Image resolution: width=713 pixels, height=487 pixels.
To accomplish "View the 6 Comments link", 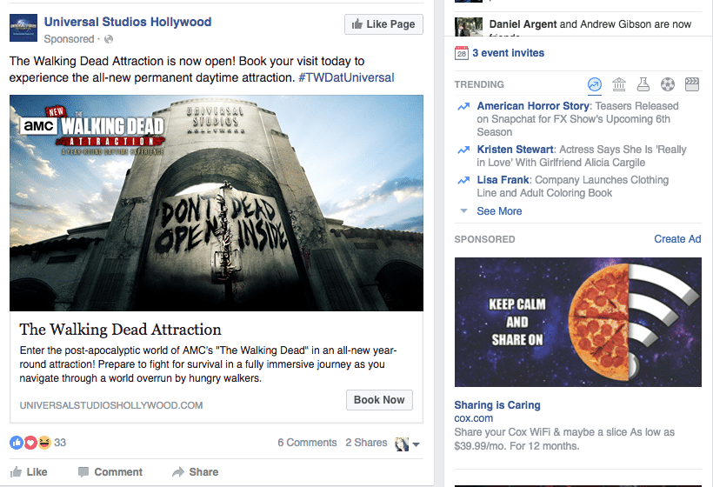I will 308,443.
